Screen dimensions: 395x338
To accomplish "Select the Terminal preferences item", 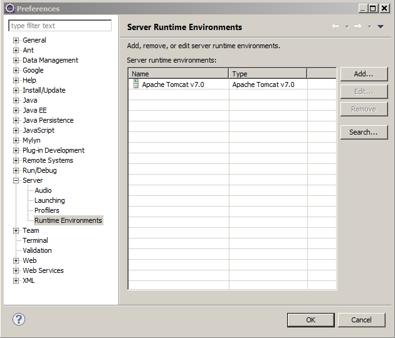I will 35,240.
